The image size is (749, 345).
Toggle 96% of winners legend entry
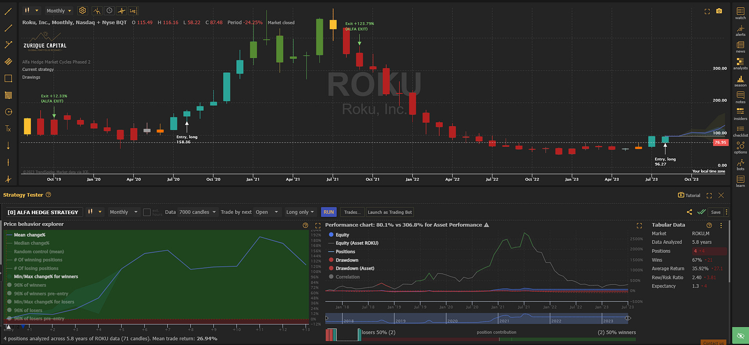coord(27,285)
